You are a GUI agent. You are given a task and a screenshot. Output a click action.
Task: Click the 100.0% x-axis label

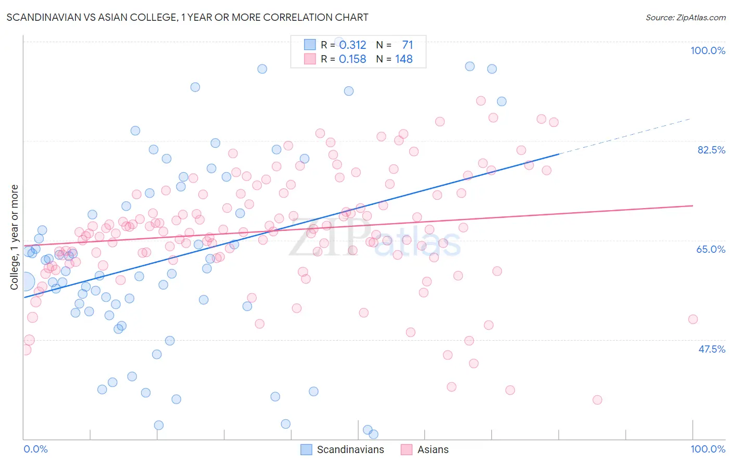(708, 449)
